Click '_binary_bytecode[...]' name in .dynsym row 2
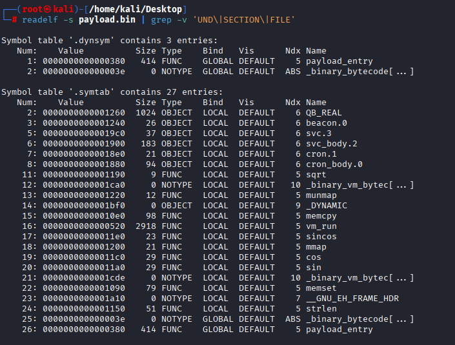The image size is (455, 345). (360, 72)
